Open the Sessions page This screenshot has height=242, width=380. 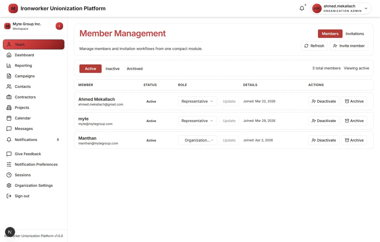tap(34, 175)
